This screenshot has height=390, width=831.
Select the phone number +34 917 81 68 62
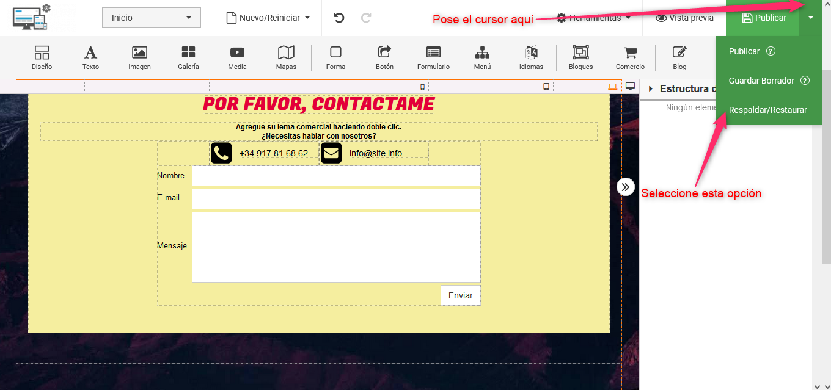pyautogui.click(x=274, y=153)
